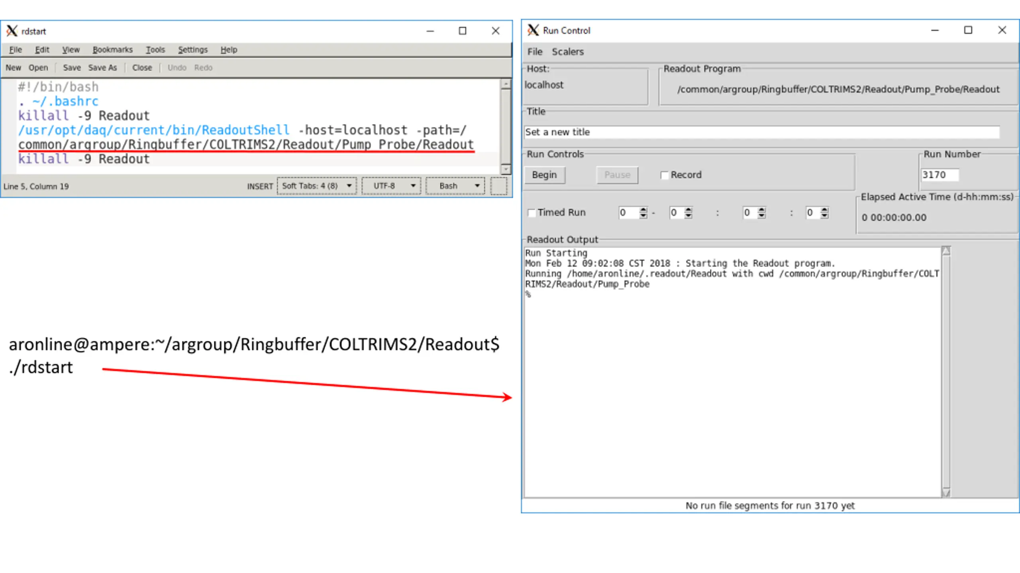Screen dimensions: 1020x573
Task: Click the Title input field
Action: [x=761, y=132]
